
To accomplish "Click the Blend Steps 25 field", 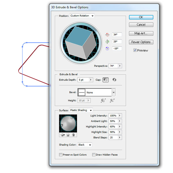I will click(113, 137).
